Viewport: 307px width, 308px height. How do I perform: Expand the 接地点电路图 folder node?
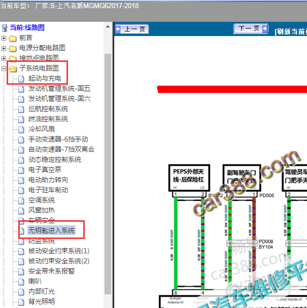point(4,58)
